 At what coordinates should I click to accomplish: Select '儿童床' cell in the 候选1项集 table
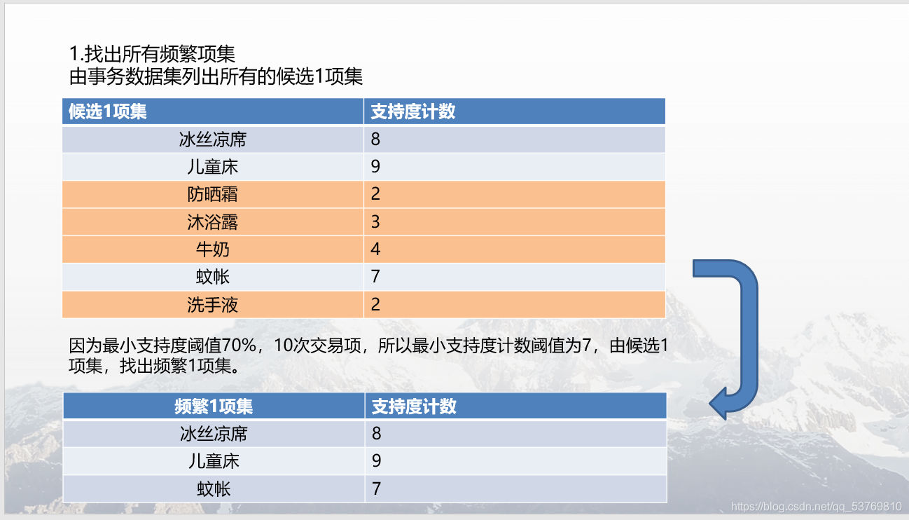coord(213,167)
